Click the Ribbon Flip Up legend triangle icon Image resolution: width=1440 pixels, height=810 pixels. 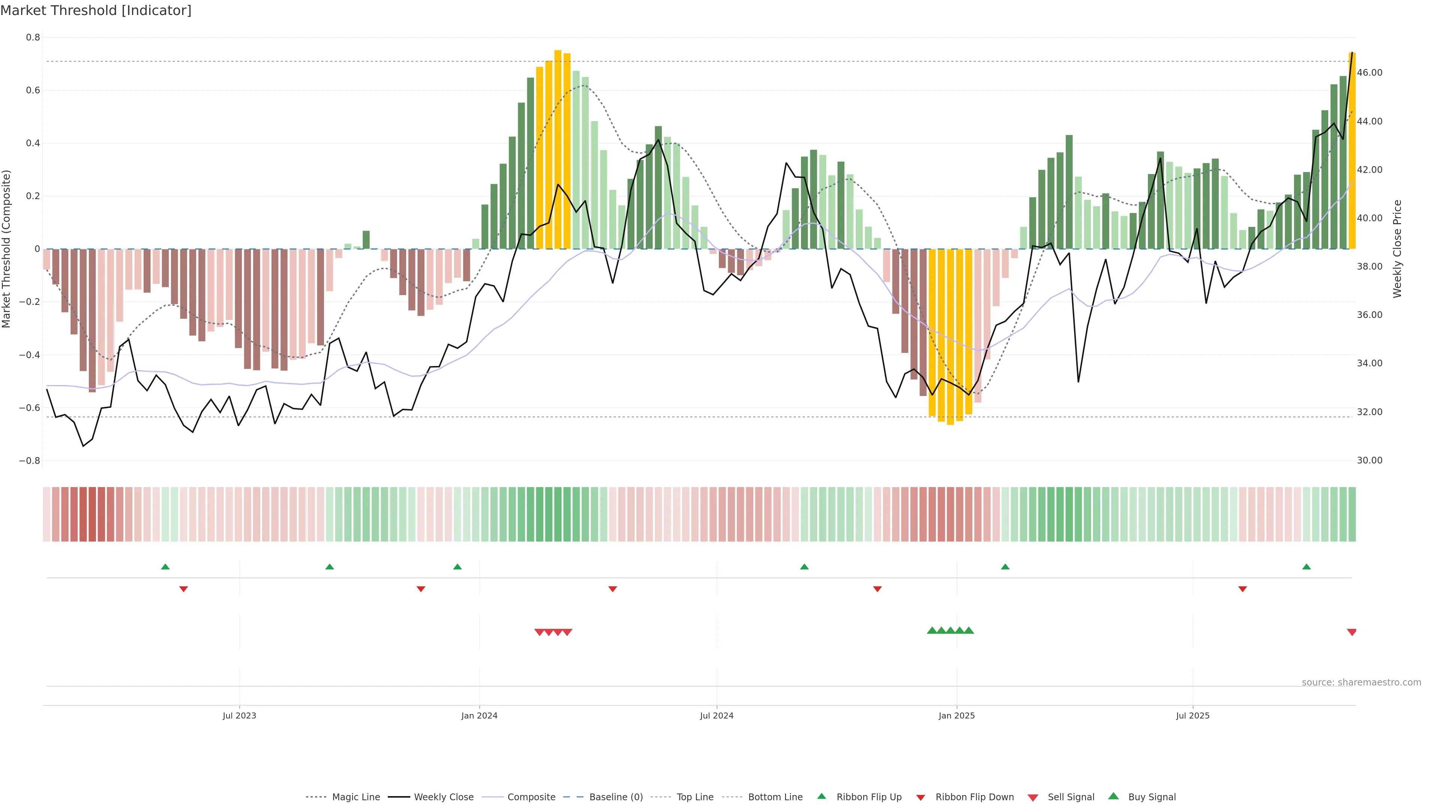pyautogui.click(x=821, y=796)
